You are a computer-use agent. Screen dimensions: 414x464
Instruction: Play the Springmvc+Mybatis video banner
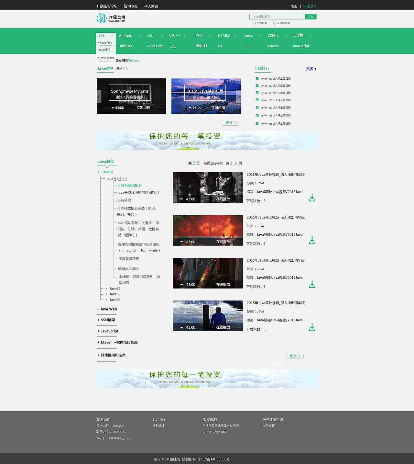pos(131,96)
